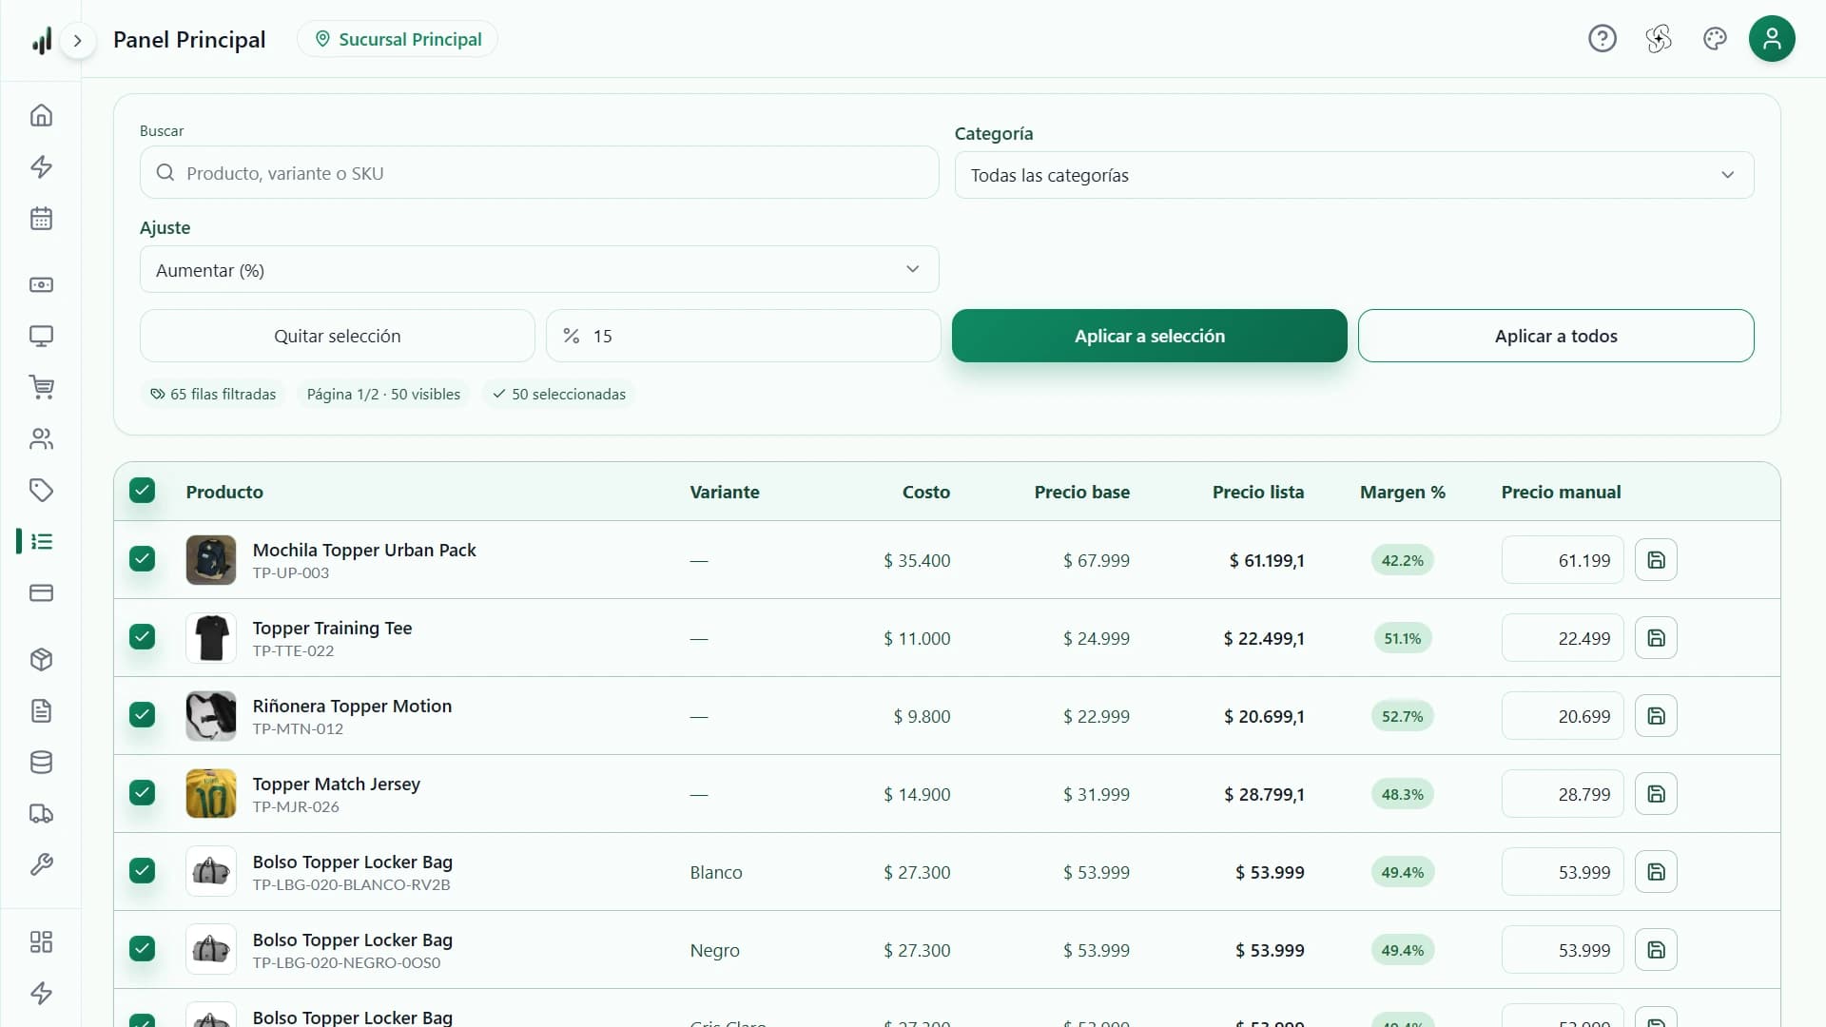This screenshot has height=1027, width=1826.
Task: Open the user profile avatar
Action: (1772, 39)
